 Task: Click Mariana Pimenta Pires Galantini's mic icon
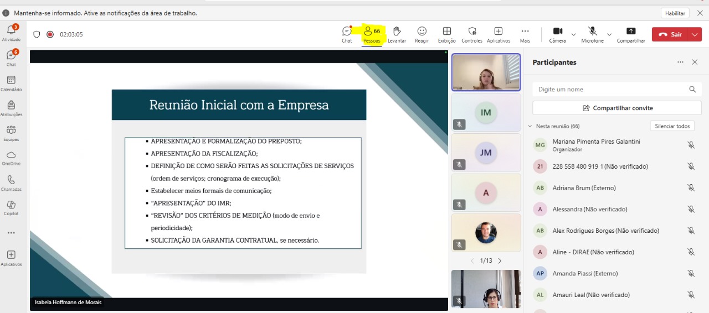pyautogui.click(x=691, y=145)
